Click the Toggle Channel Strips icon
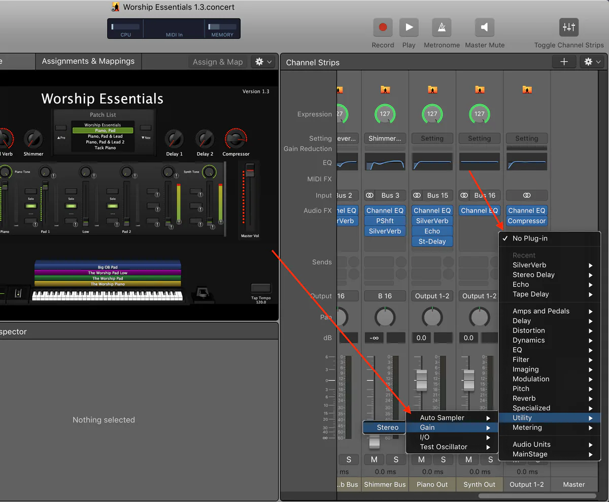Screen dimensions: 609x502 569,27
